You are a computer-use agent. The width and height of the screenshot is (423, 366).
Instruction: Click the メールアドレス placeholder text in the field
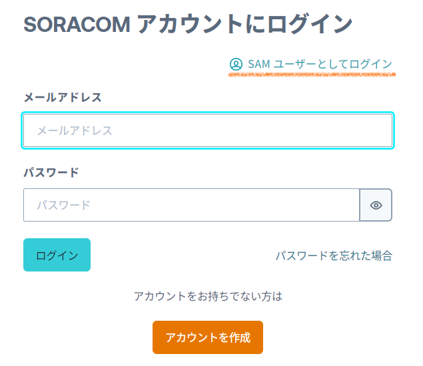(75, 130)
